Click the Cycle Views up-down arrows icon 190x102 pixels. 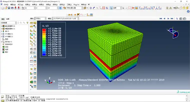pos(107,8)
